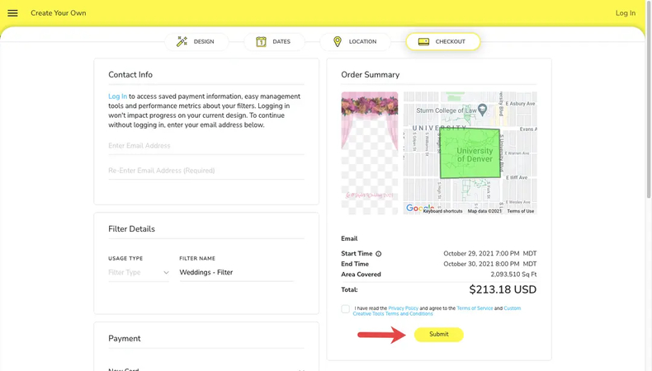
Task: Click the Re-Enter Email Address field
Action: [206, 171]
